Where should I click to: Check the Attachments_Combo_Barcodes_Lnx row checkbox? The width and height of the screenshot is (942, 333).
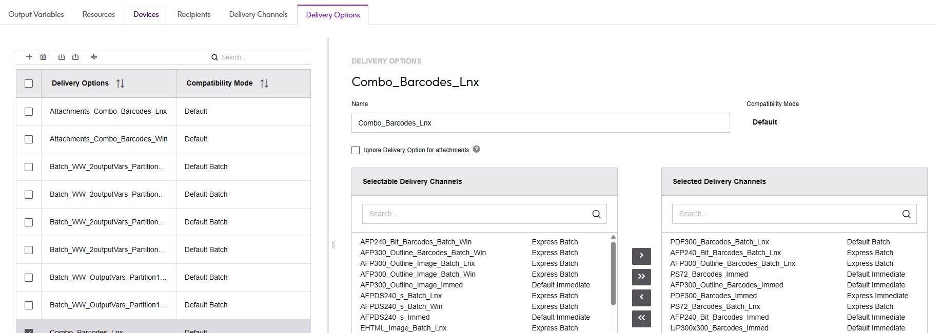[29, 112]
